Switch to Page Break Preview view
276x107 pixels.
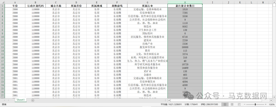pyautogui.click(x=239, y=104)
